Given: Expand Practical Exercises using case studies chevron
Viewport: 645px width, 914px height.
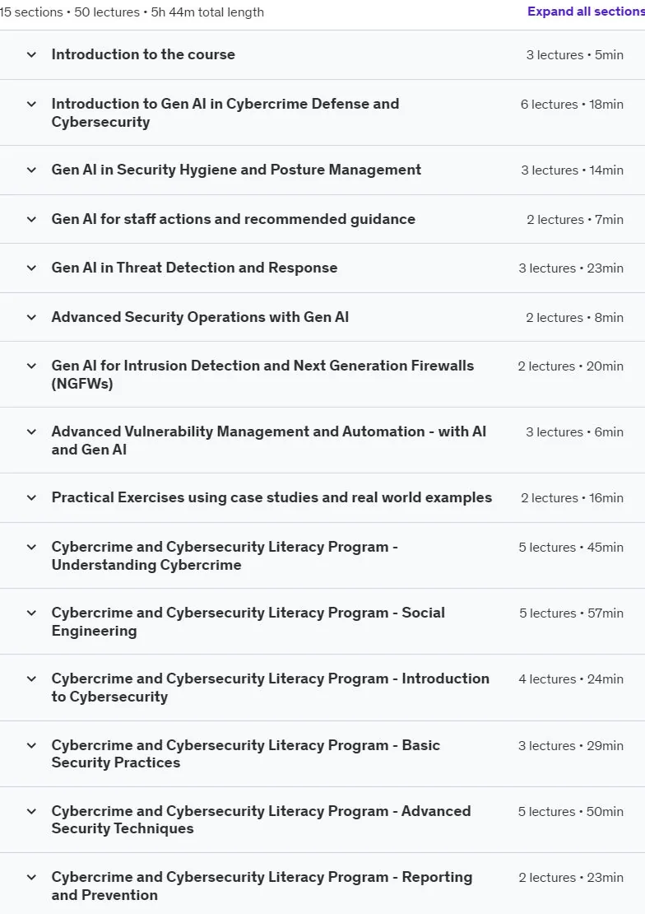Looking at the screenshot, I should [x=31, y=498].
